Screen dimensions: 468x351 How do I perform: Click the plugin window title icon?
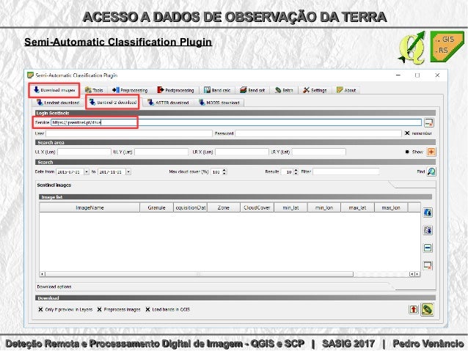point(31,75)
